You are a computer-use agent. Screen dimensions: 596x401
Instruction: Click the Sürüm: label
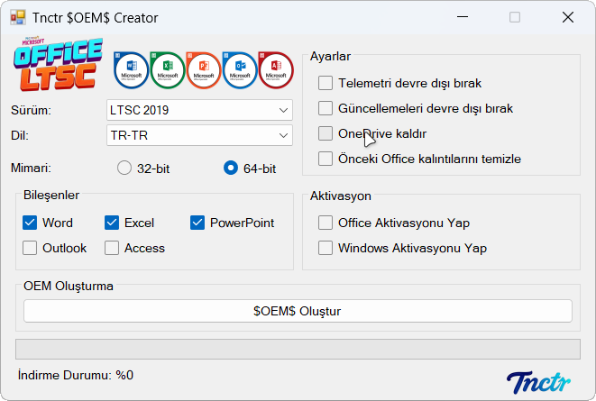[31, 111]
